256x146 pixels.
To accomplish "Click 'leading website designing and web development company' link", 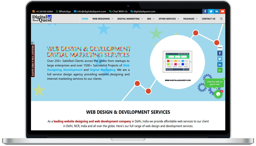I will [92, 121].
